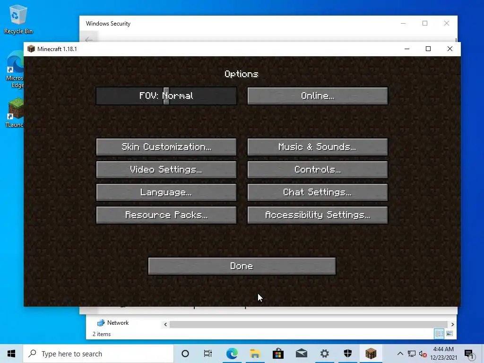Minimize the Minecraft 1.18.1 window

coord(407,49)
